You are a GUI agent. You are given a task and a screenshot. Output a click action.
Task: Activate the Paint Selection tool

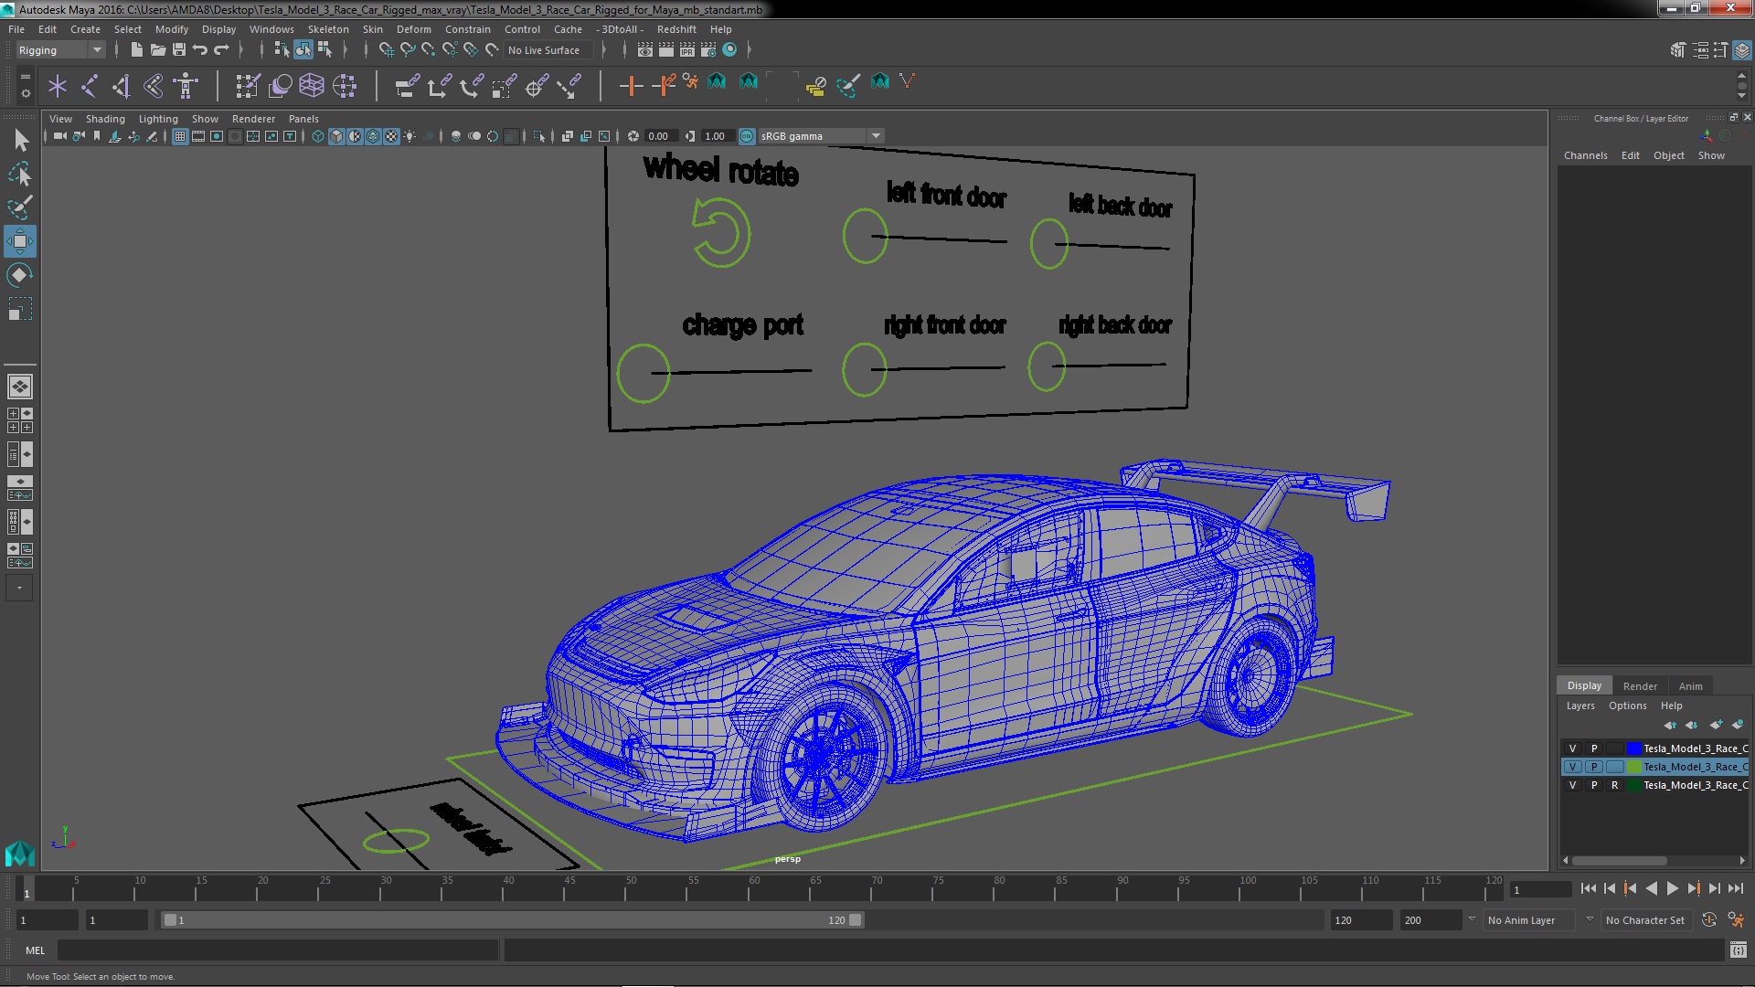click(20, 207)
